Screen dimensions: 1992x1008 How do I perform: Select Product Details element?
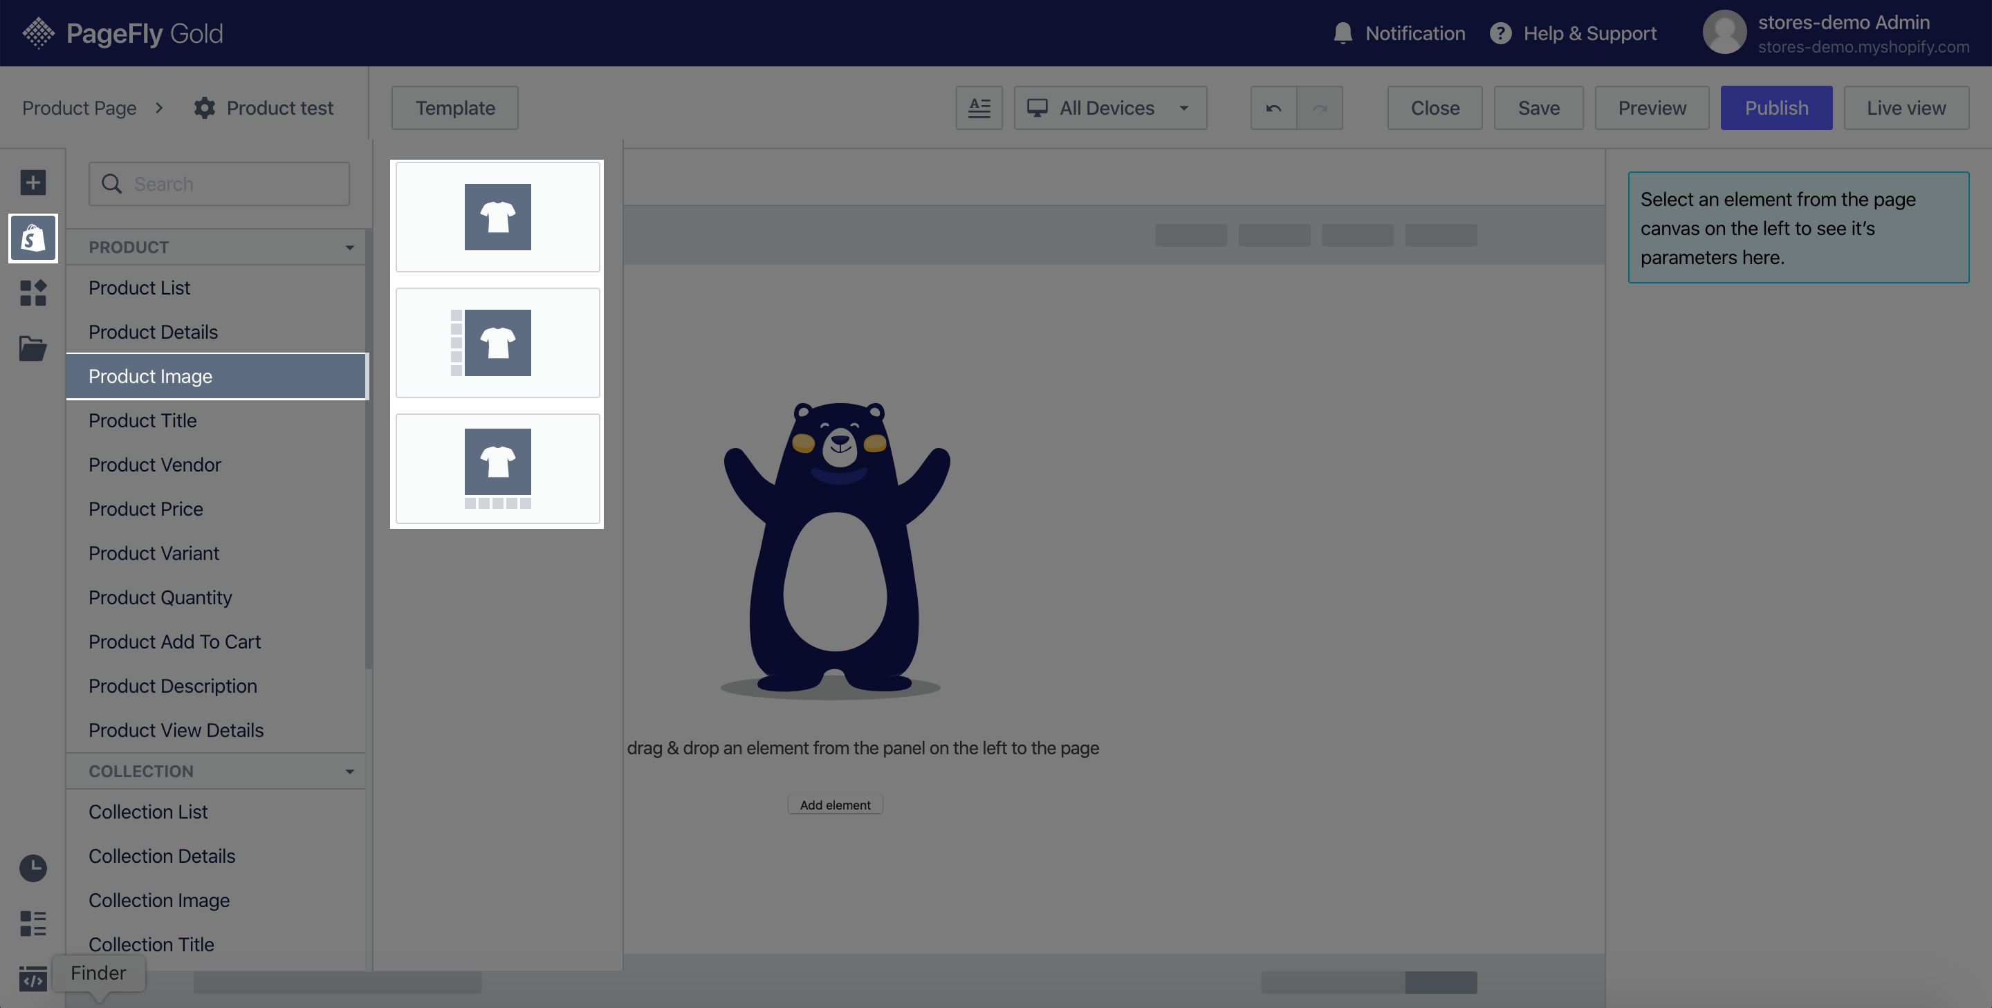[216, 332]
